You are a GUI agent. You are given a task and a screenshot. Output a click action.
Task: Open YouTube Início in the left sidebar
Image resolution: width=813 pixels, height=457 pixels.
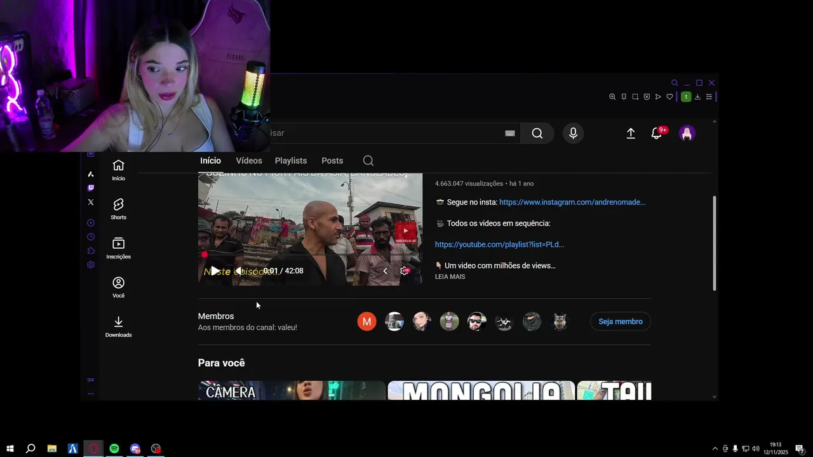pyautogui.click(x=118, y=170)
